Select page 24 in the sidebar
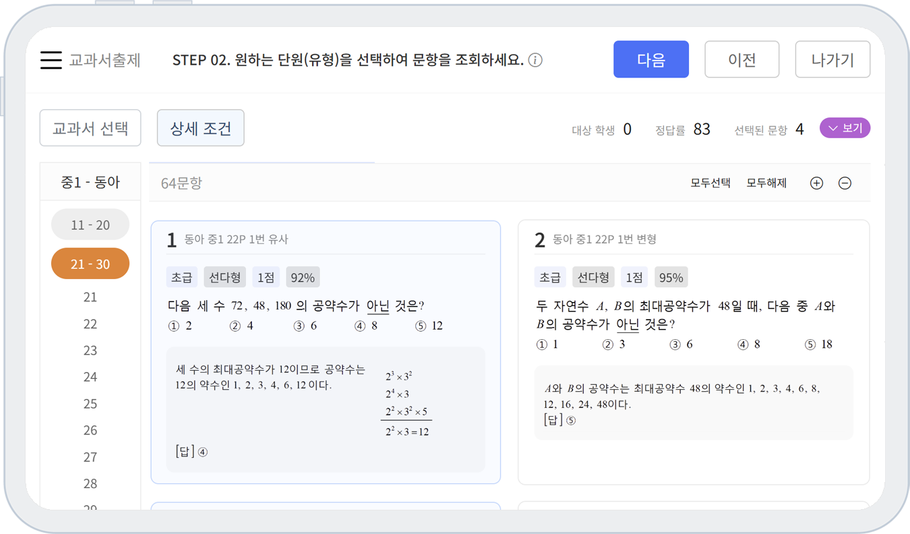The height and width of the screenshot is (534, 910). tap(90, 377)
